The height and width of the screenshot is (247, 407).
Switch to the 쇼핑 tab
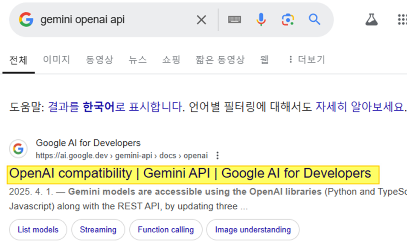click(171, 60)
